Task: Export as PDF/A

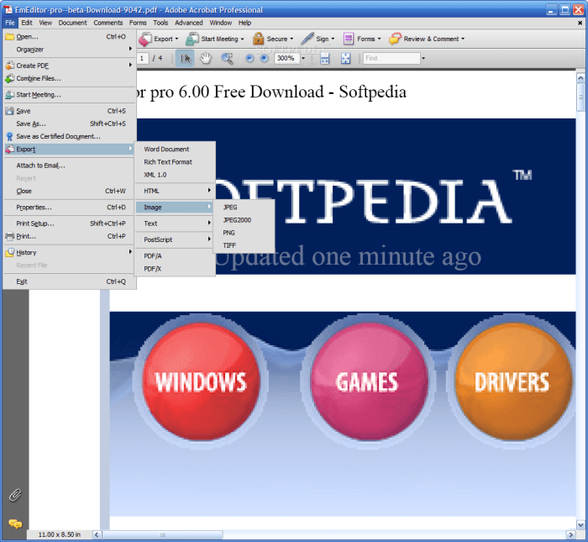Action: click(x=175, y=255)
